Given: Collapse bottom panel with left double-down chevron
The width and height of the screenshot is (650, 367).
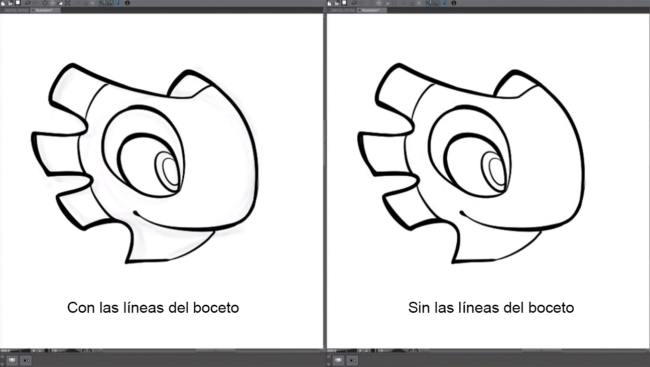Looking at the screenshot, I should click(2, 363).
